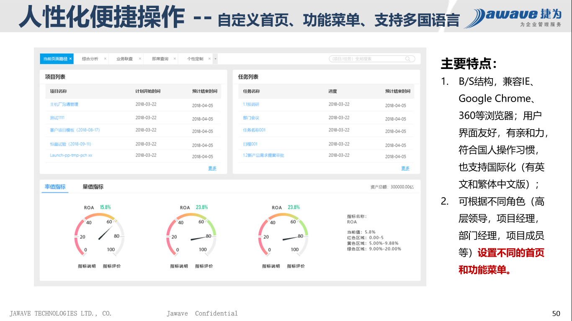The height and width of the screenshot is (321, 572).
Task: Open the 即席查询 tab
Action: (160, 59)
